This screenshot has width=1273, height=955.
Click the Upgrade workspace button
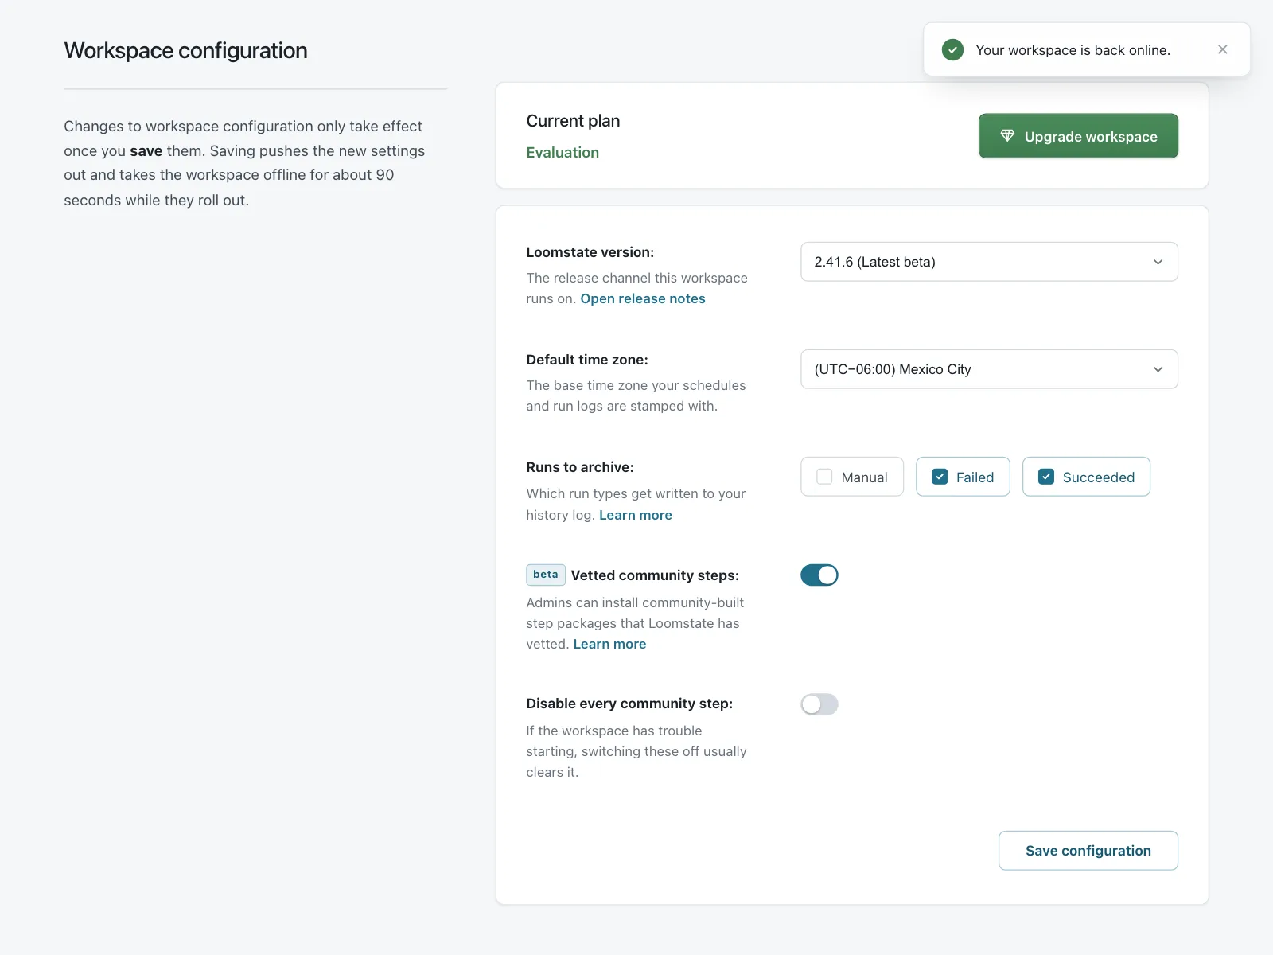(x=1078, y=136)
